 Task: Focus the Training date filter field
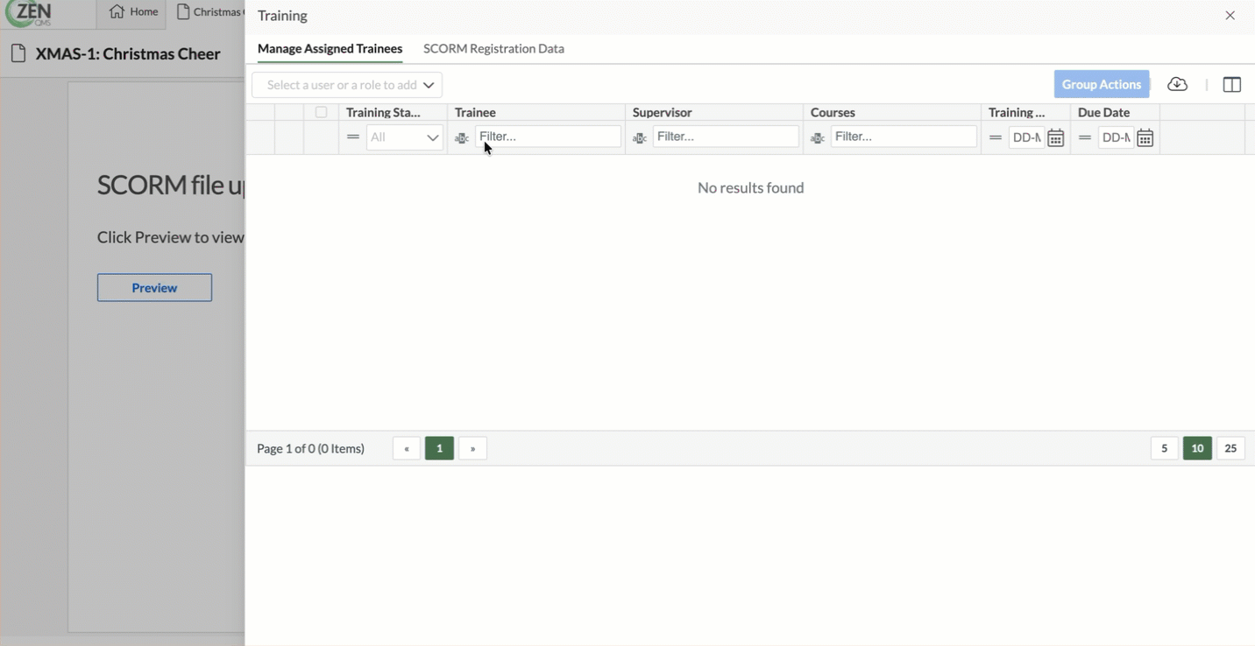click(1026, 137)
